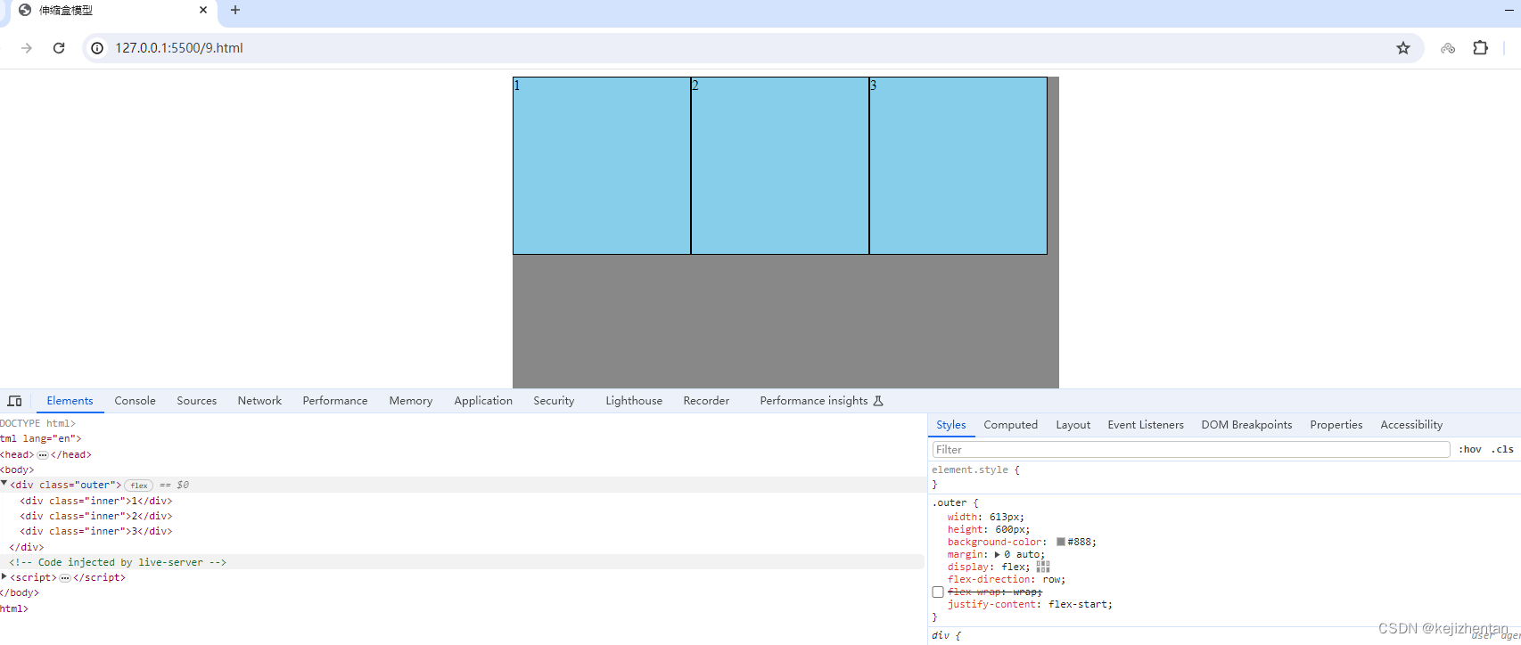Open the Network panel tab
Image resolution: width=1521 pixels, height=645 pixels.
(259, 401)
